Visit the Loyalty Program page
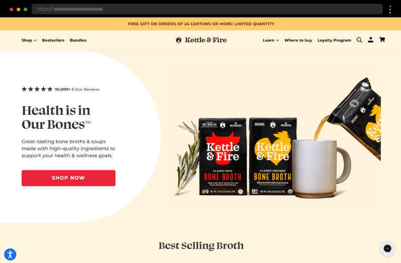 pos(334,40)
